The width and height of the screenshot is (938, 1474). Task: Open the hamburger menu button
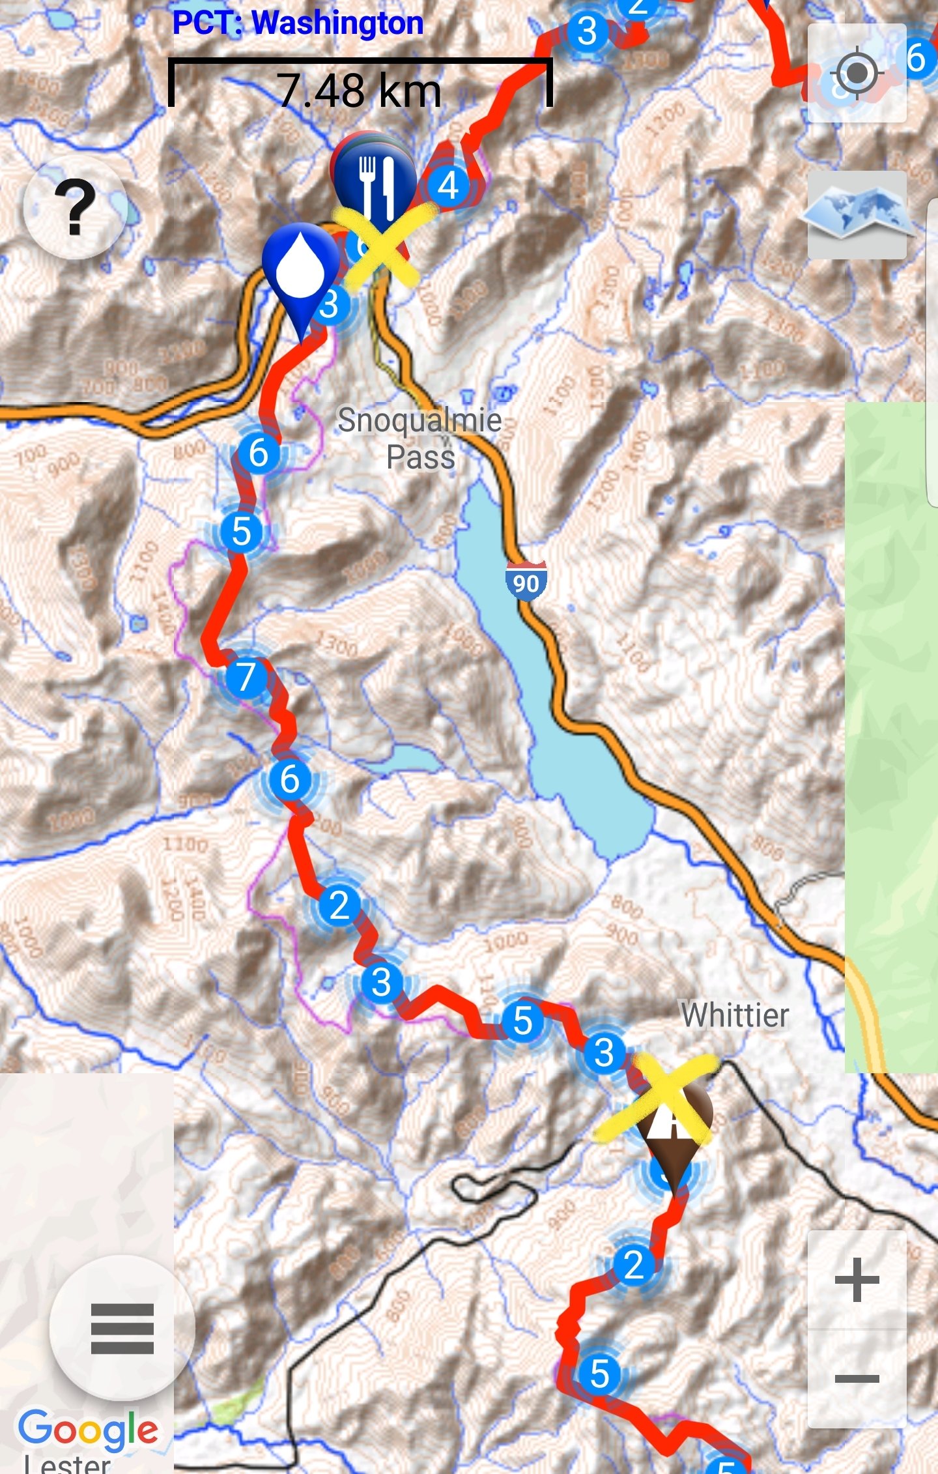click(122, 1329)
